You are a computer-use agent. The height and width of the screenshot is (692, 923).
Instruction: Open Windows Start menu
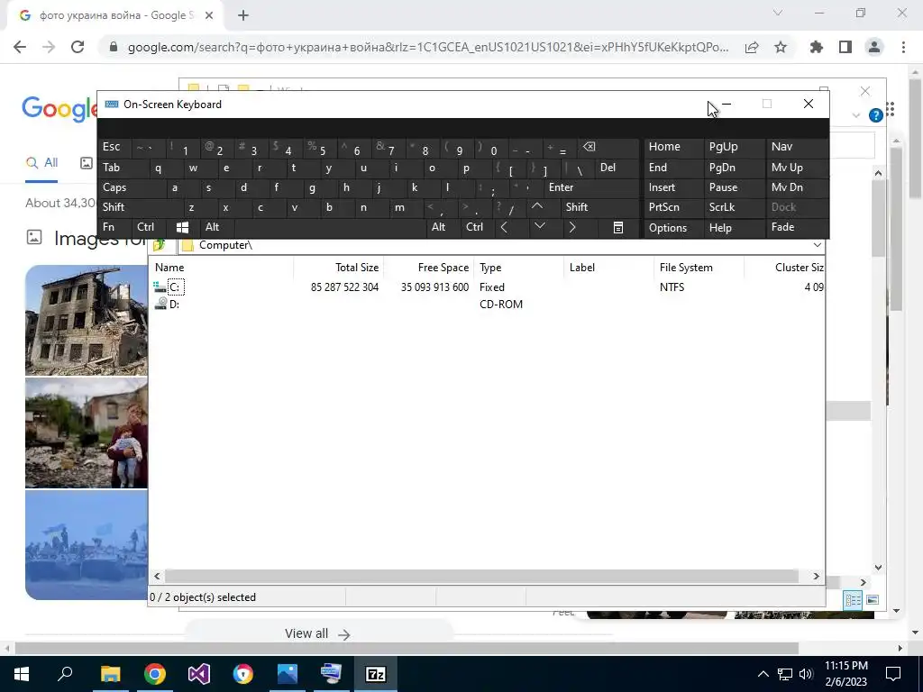(x=22, y=674)
